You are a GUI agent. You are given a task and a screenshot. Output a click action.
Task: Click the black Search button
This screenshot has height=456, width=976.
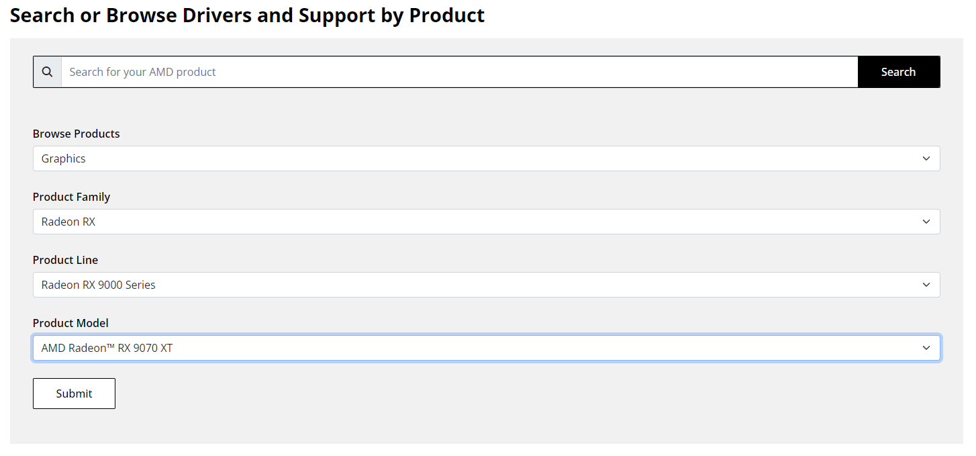pyautogui.click(x=898, y=72)
